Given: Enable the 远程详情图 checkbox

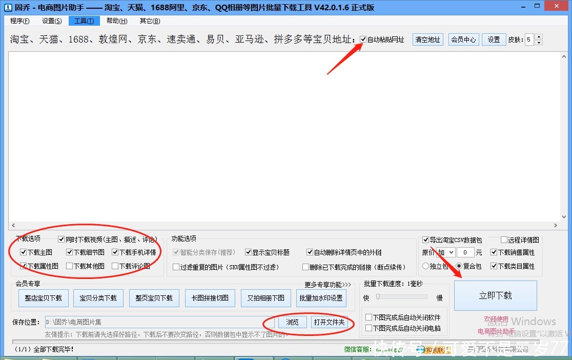Looking at the screenshot, I should 504,239.
